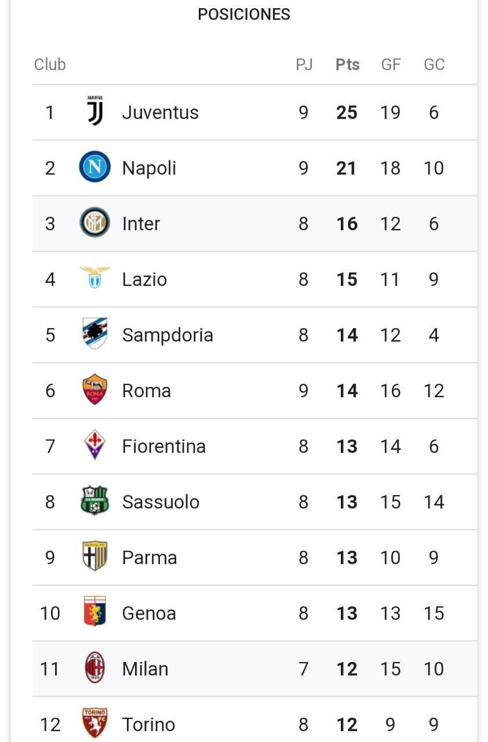Click the POSICIONES heading
This screenshot has height=742, width=488.
[x=244, y=14]
